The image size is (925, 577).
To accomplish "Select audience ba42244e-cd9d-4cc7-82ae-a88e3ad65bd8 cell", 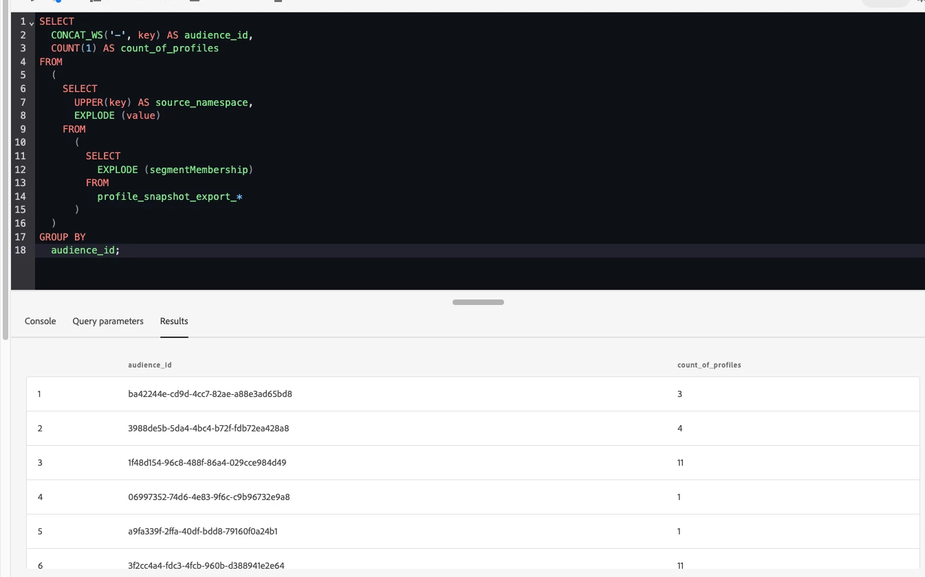I will (x=210, y=394).
